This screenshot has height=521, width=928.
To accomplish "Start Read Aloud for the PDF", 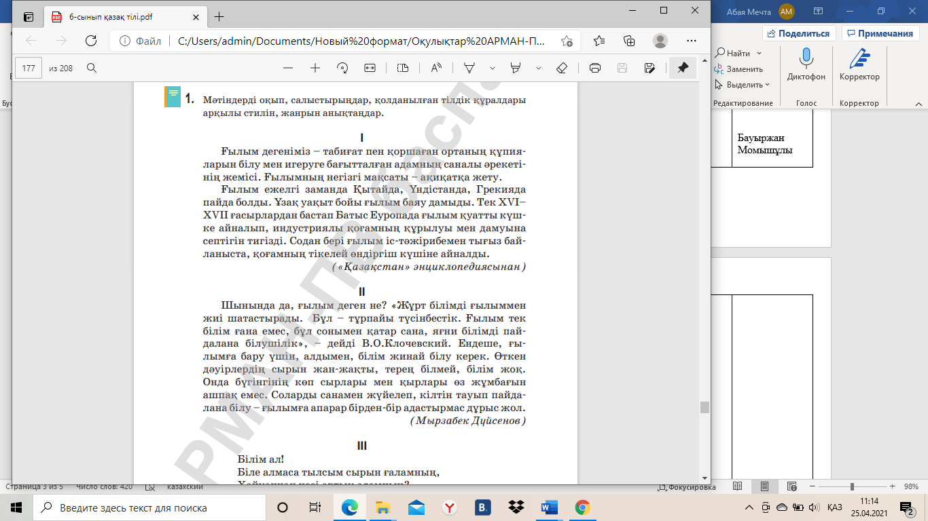I will coord(436,68).
